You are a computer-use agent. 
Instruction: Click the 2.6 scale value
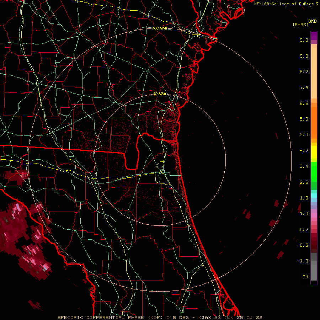(304, 182)
